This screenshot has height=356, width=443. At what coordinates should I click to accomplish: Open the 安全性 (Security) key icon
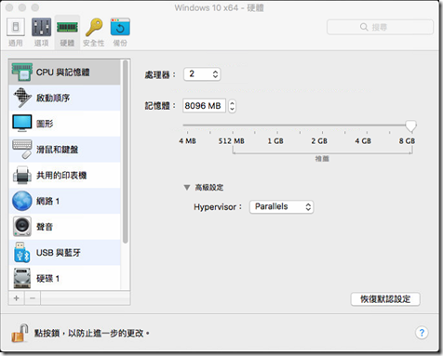click(x=94, y=32)
